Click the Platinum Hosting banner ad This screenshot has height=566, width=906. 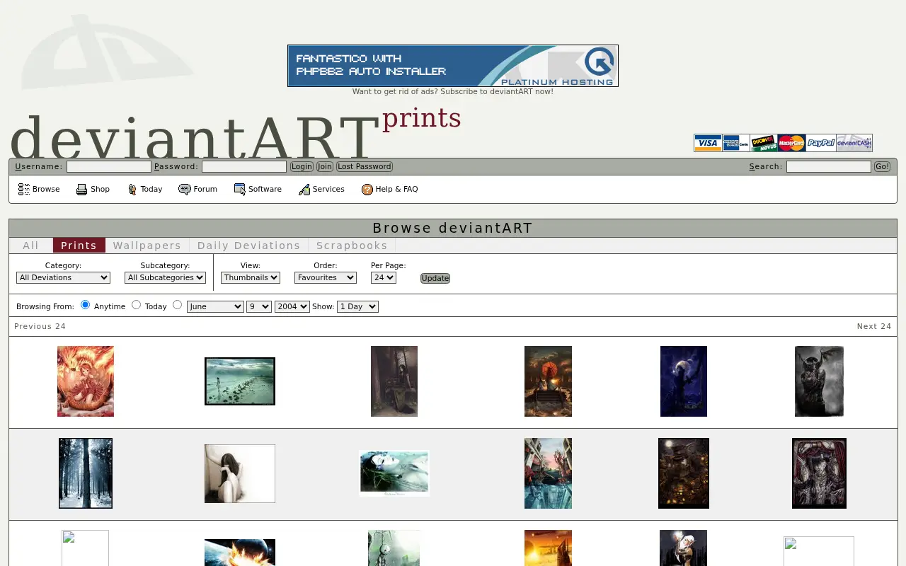(453, 66)
